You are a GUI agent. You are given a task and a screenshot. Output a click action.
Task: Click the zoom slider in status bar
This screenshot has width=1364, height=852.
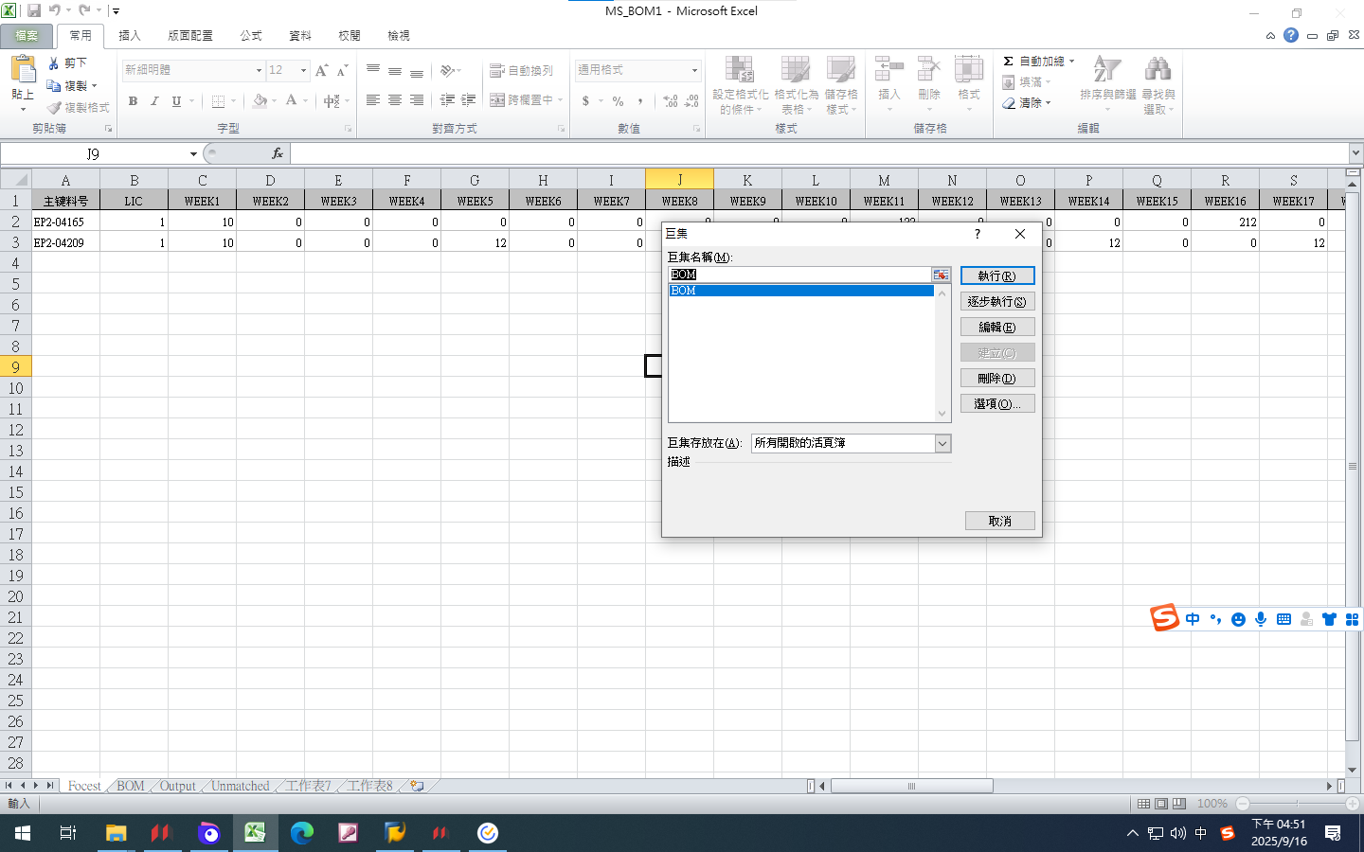1298,804
